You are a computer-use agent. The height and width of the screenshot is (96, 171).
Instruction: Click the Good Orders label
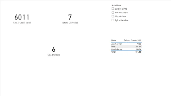[x=53, y=55]
